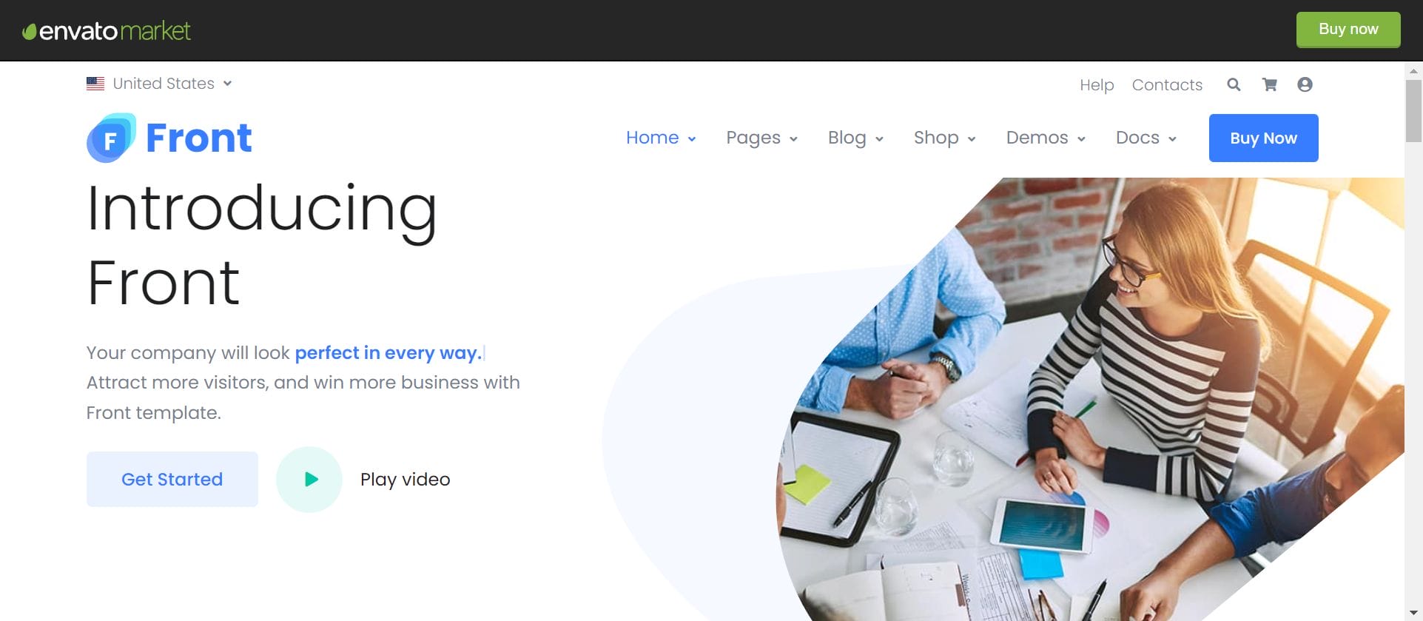Open the Contacts link
Image resolution: width=1423 pixels, height=621 pixels.
1167,85
